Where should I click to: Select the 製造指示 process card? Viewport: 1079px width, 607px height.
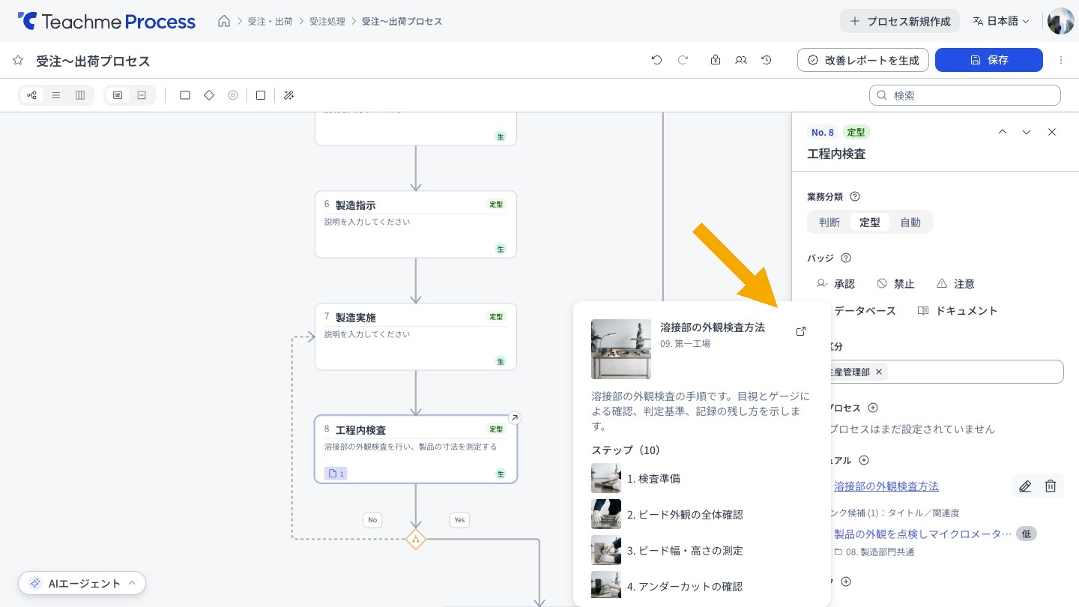tap(416, 224)
